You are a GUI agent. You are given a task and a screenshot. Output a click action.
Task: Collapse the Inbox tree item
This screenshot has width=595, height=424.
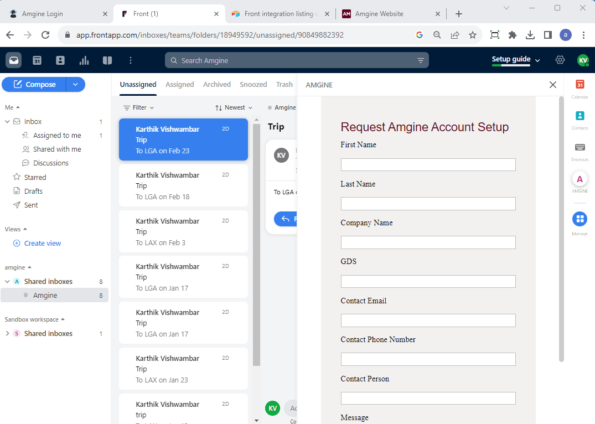click(7, 121)
